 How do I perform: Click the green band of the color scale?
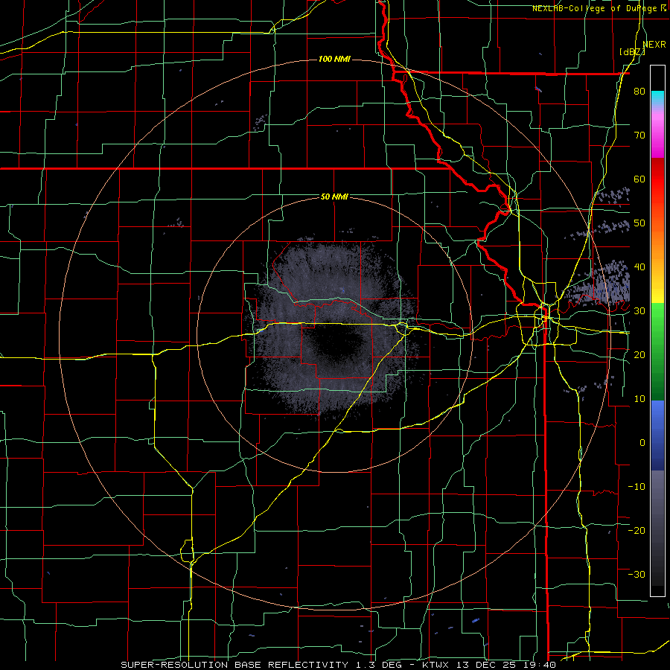coord(657,351)
